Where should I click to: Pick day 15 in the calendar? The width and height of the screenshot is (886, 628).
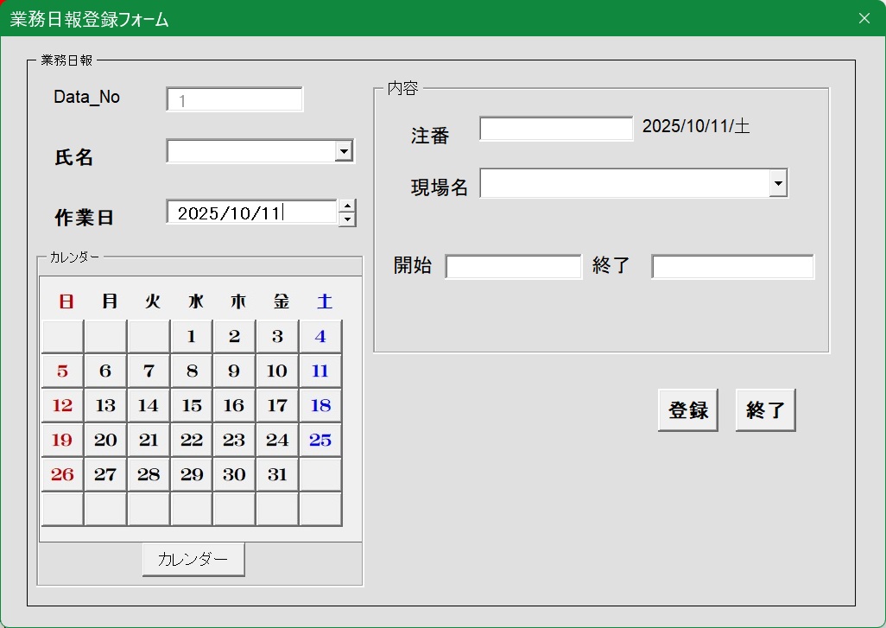192,406
